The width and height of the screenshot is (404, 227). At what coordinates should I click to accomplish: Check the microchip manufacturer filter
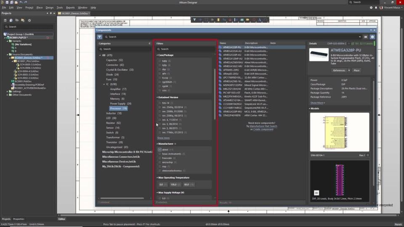[x=159, y=162]
